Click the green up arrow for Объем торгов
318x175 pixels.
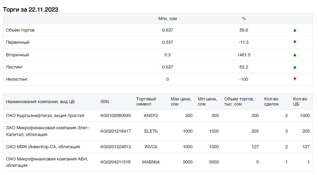295,30
